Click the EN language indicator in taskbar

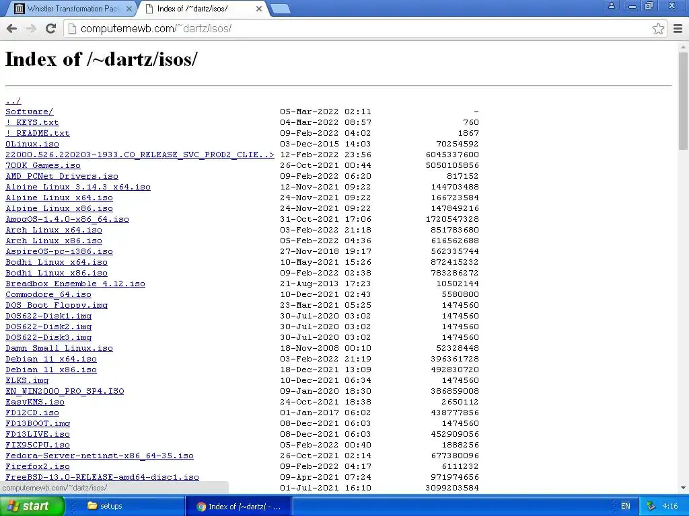[x=625, y=506]
